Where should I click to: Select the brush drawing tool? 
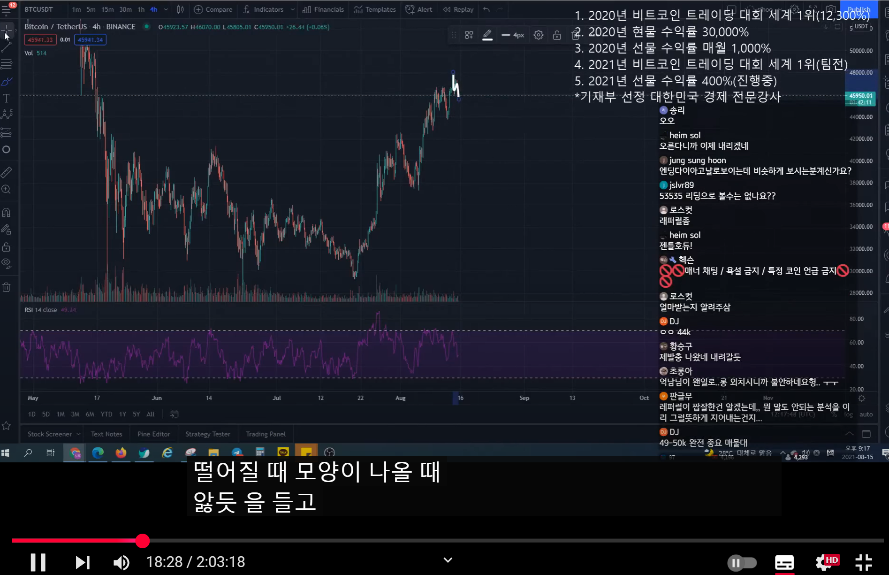7,81
